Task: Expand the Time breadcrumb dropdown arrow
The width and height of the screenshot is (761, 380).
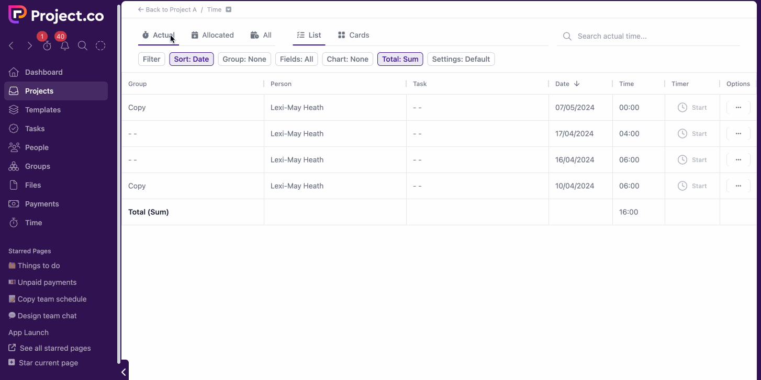Action: point(229,10)
